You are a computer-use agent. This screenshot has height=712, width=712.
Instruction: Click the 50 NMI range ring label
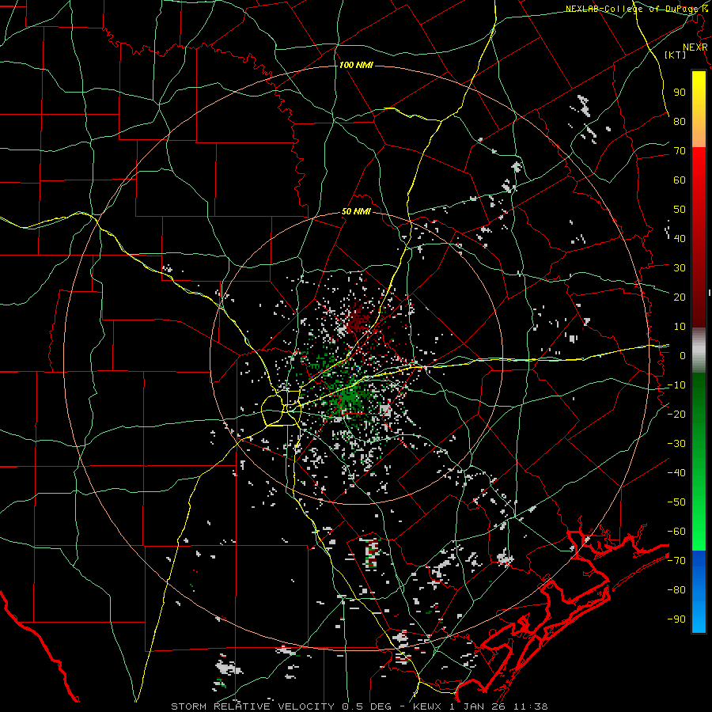[356, 211]
